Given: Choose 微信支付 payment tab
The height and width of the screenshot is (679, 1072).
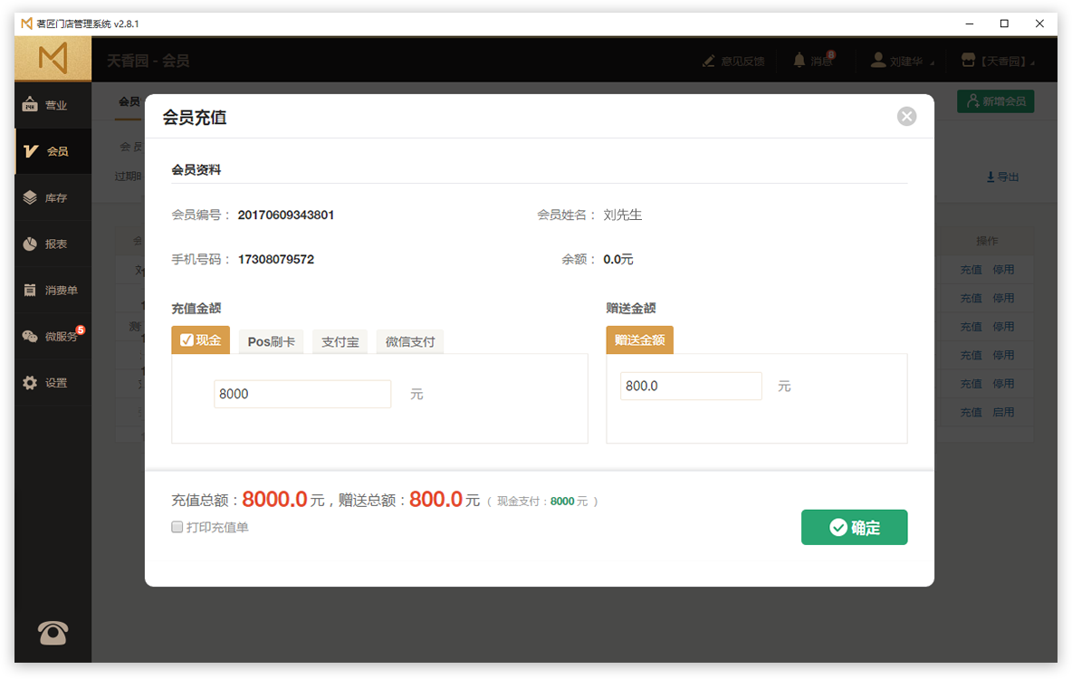Looking at the screenshot, I should pyautogui.click(x=410, y=341).
